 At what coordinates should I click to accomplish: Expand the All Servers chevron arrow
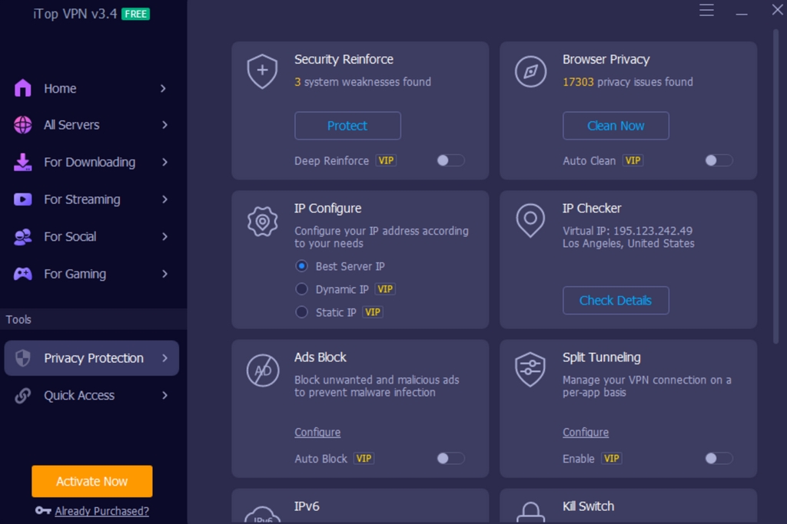coord(164,125)
